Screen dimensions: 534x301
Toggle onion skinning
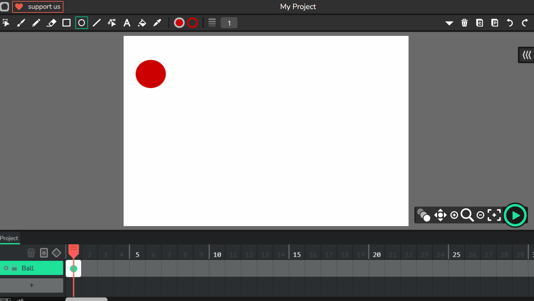[424, 215]
